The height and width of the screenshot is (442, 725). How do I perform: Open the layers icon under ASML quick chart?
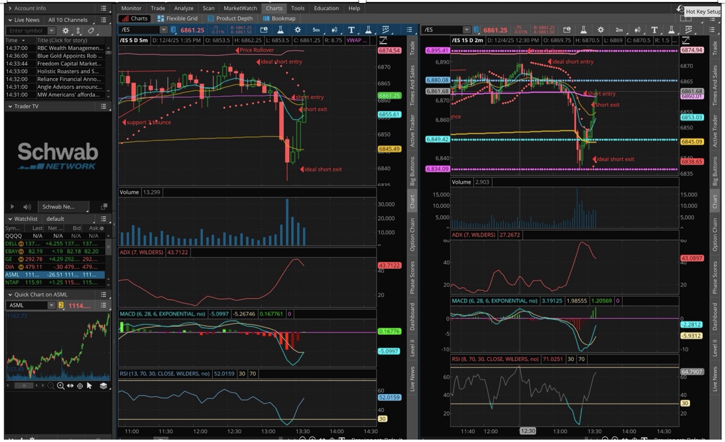tap(103, 385)
